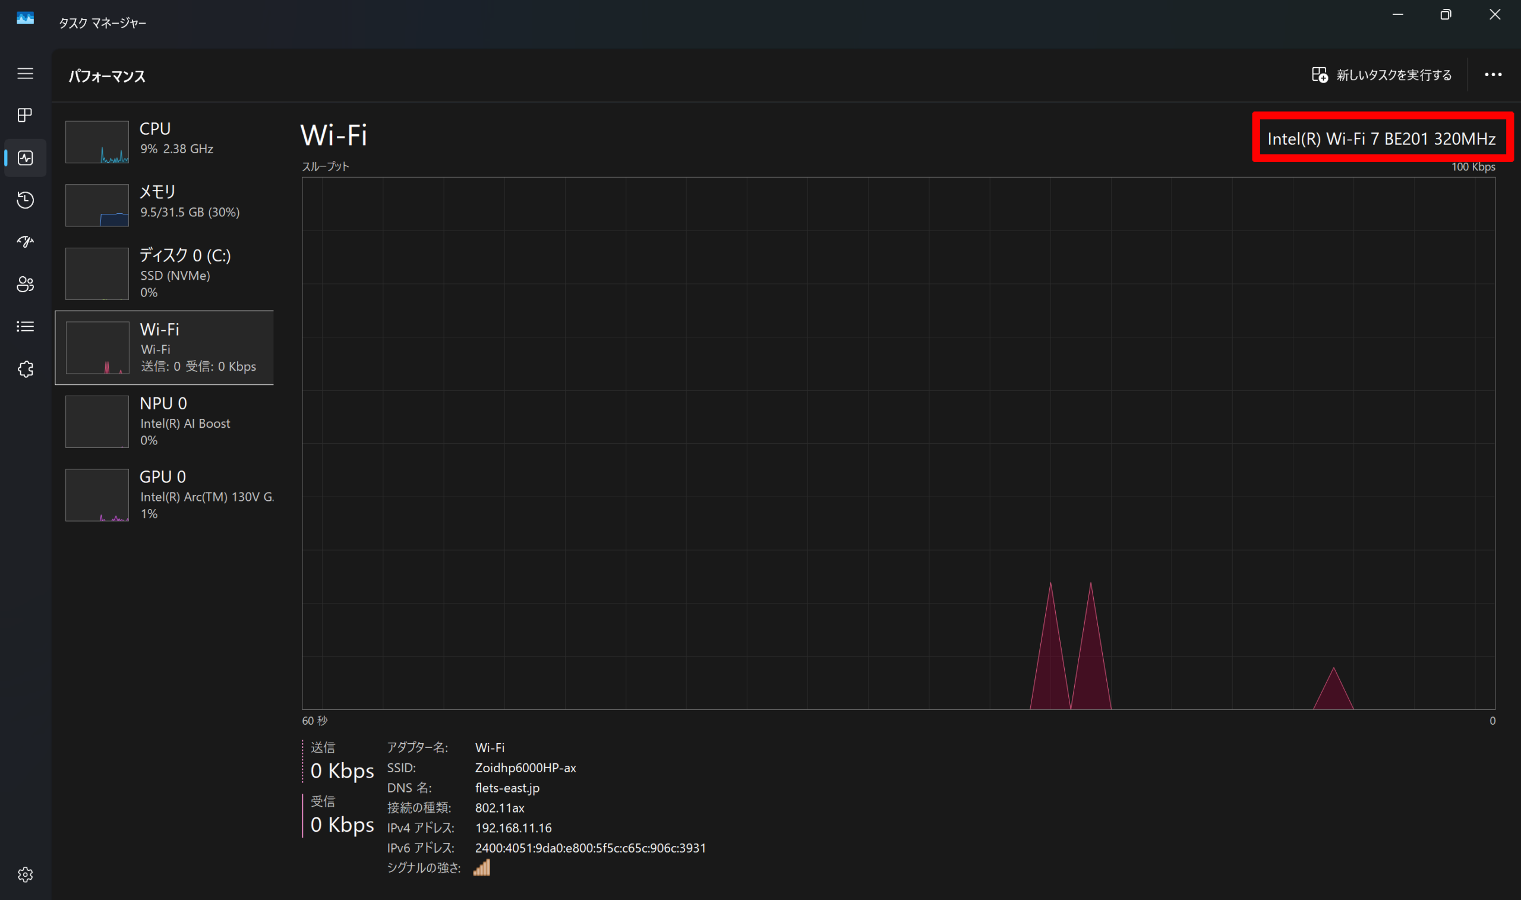Screen dimensions: 1521x900
Task: Open the Startup apps sidebar icon
Action: (x=25, y=242)
